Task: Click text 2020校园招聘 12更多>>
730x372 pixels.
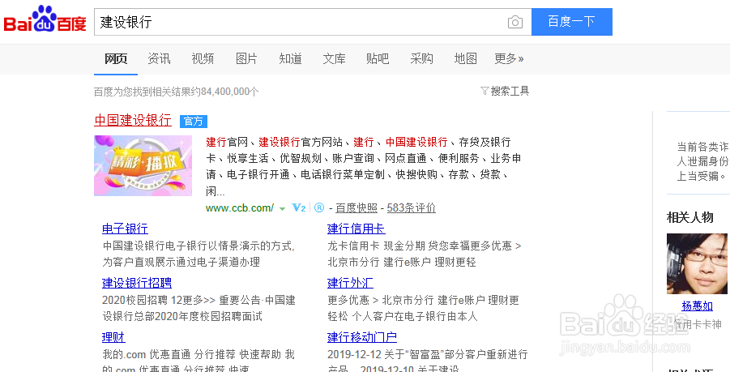Action: (159, 301)
